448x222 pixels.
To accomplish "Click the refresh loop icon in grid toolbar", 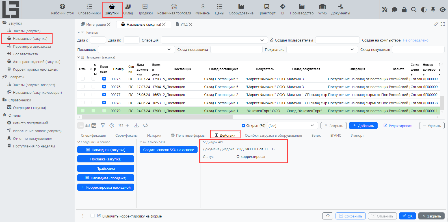I will click(146, 125).
